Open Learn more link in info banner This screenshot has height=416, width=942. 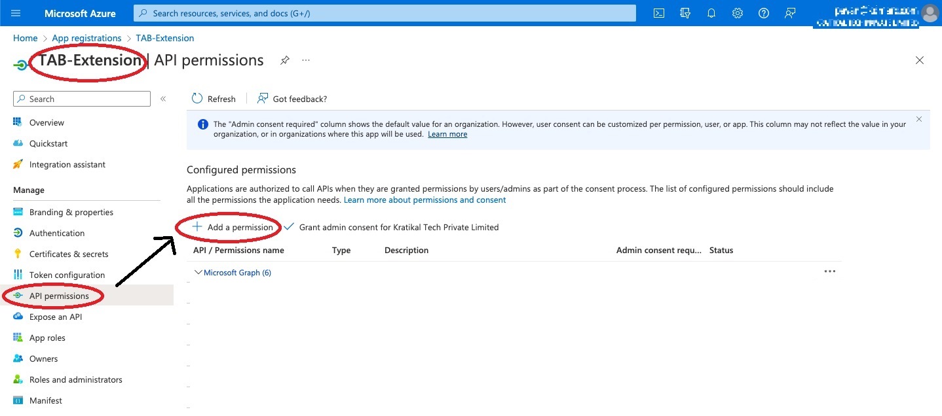tap(447, 134)
